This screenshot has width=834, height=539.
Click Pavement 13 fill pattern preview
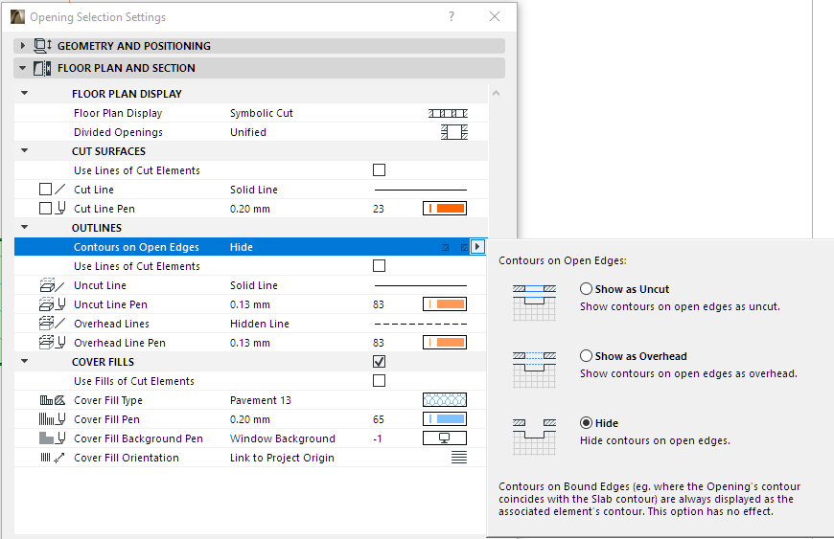(x=445, y=400)
